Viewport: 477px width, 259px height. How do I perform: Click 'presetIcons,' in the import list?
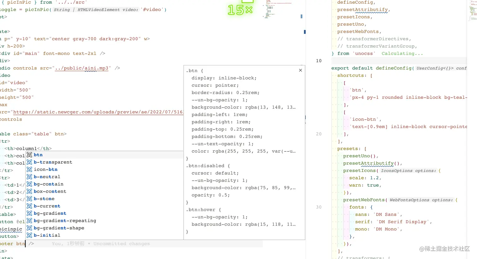point(355,17)
